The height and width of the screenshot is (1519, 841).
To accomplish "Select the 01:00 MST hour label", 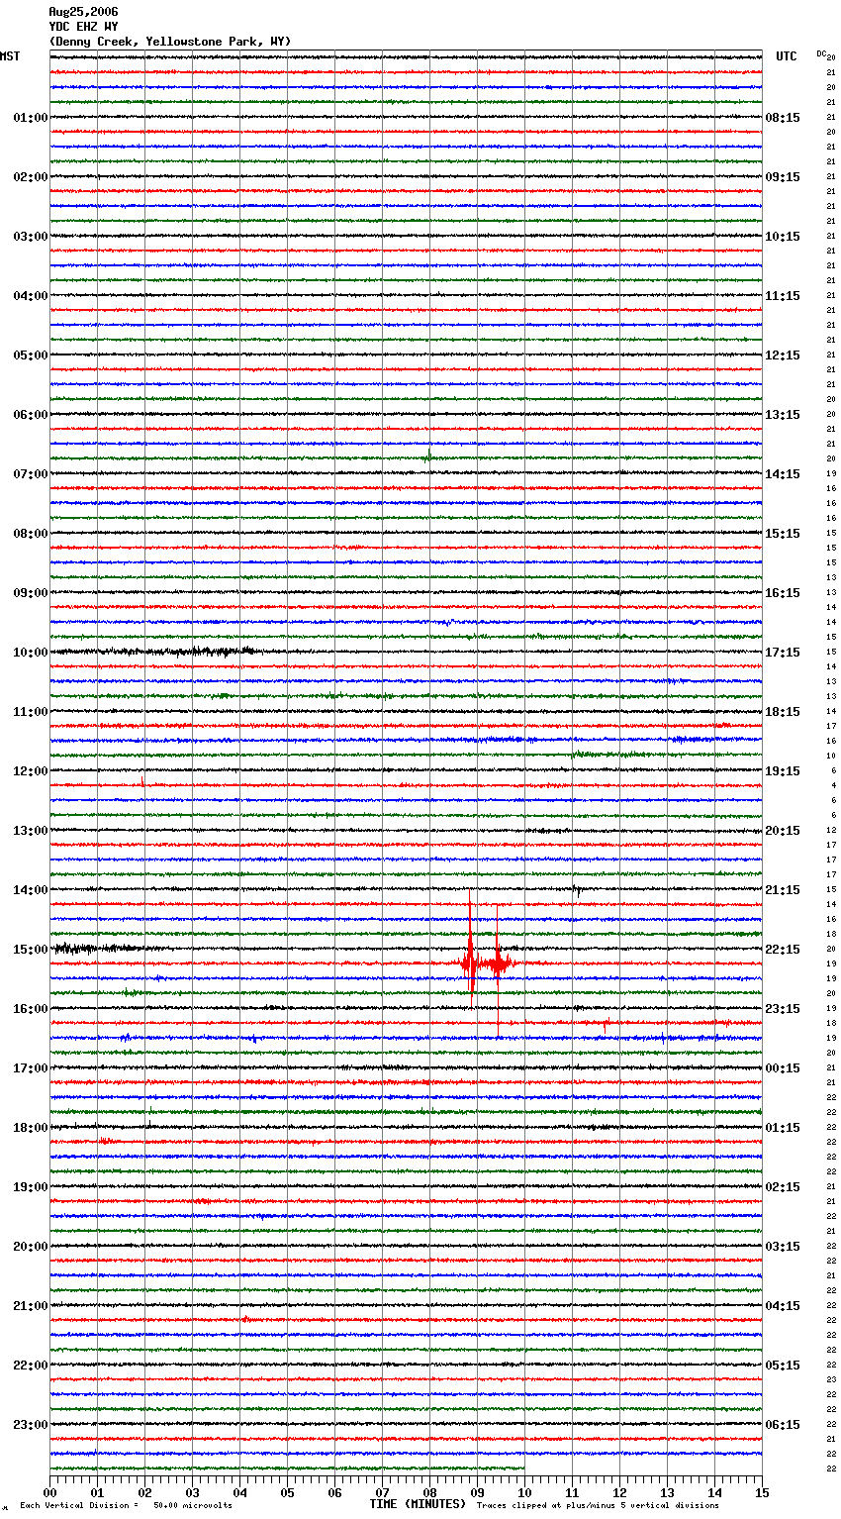I will 31,118.
